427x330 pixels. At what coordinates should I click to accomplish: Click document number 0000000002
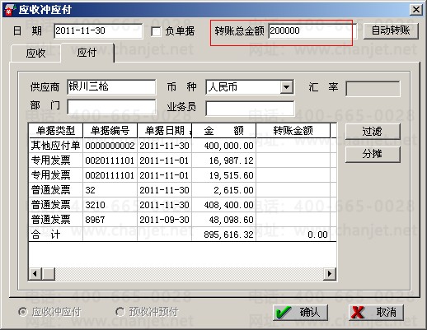(x=110, y=146)
